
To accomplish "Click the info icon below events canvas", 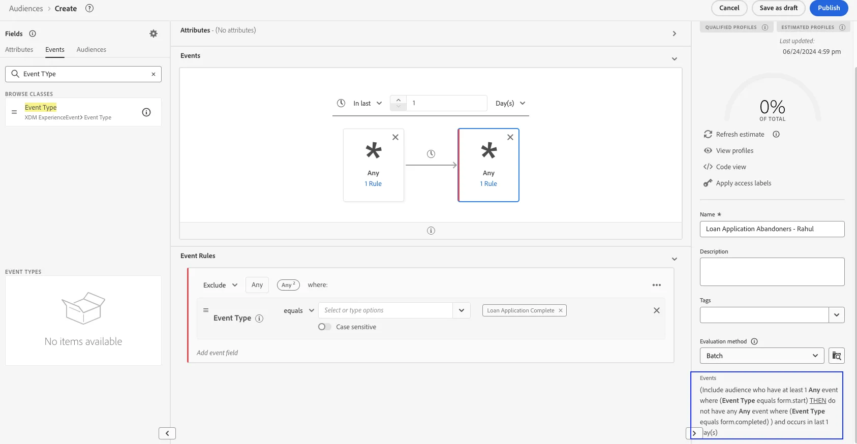I will click(431, 231).
